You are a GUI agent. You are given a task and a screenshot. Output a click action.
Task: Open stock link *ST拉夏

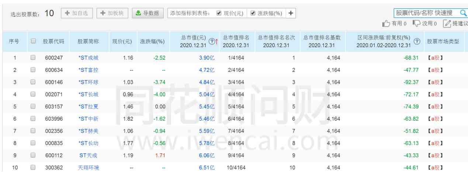click(88, 106)
